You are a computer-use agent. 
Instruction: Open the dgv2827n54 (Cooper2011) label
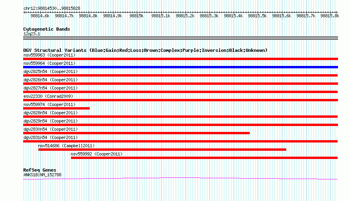[51, 88]
